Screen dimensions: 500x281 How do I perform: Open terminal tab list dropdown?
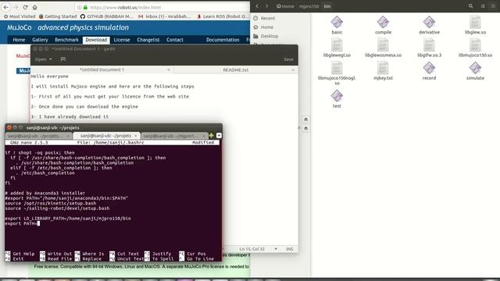[x=219, y=136]
